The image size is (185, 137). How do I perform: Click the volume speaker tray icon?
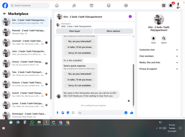[160, 128]
